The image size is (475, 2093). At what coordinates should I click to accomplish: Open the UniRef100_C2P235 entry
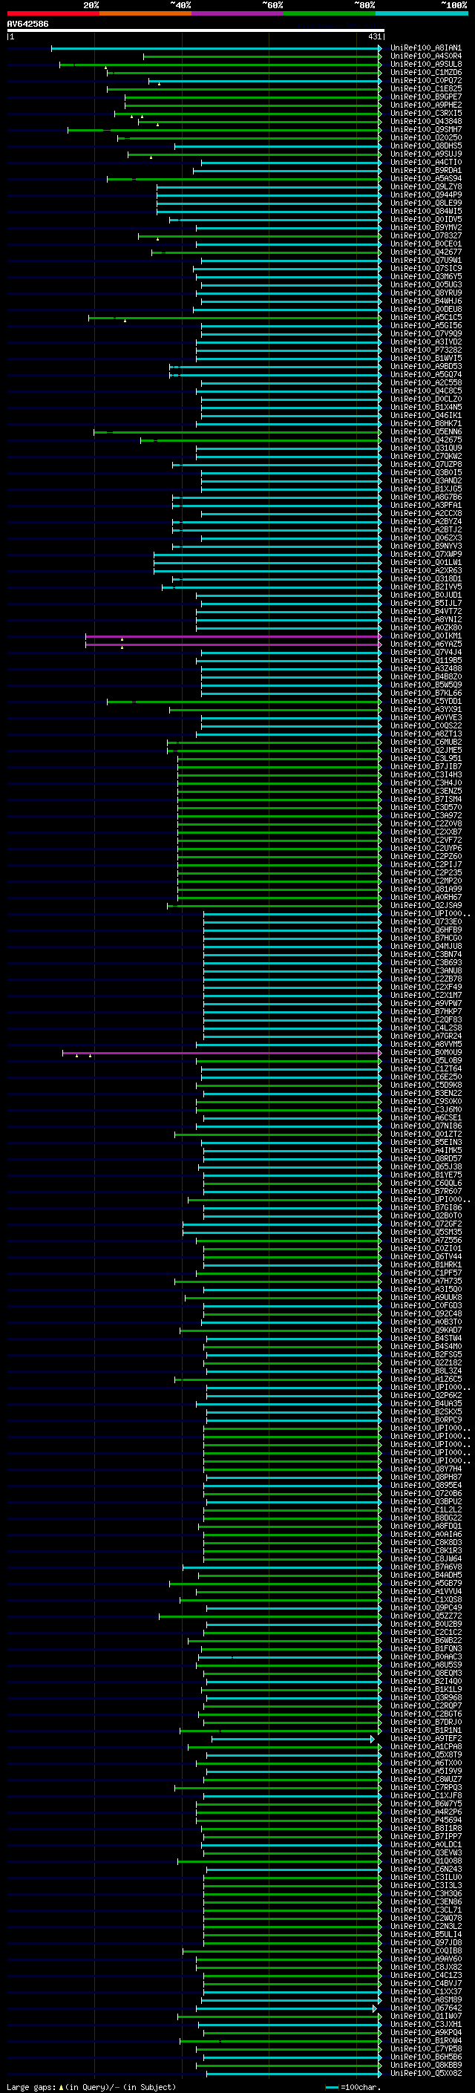coord(426,872)
